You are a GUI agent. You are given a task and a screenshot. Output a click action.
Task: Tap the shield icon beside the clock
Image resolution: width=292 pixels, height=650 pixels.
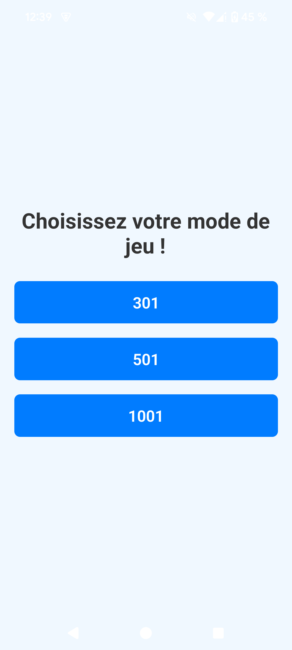tap(66, 17)
